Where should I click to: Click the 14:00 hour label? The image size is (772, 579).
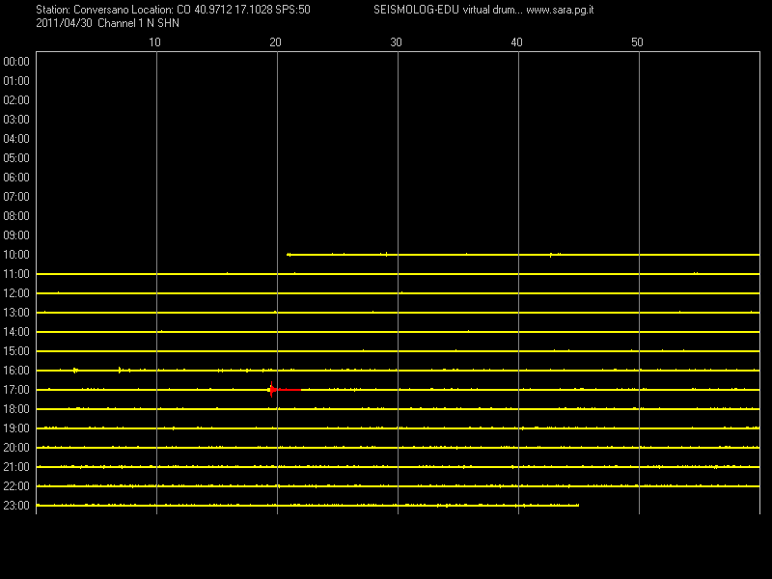click(x=16, y=332)
